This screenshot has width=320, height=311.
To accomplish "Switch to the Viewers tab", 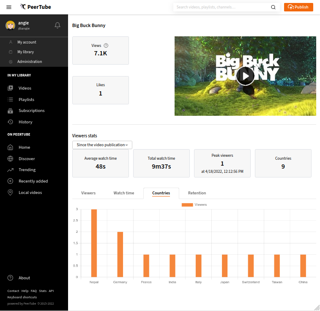I will coord(88,193).
